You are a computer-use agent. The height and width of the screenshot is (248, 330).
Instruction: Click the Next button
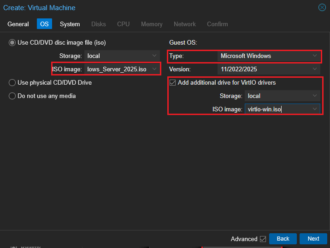click(x=313, y=239)
